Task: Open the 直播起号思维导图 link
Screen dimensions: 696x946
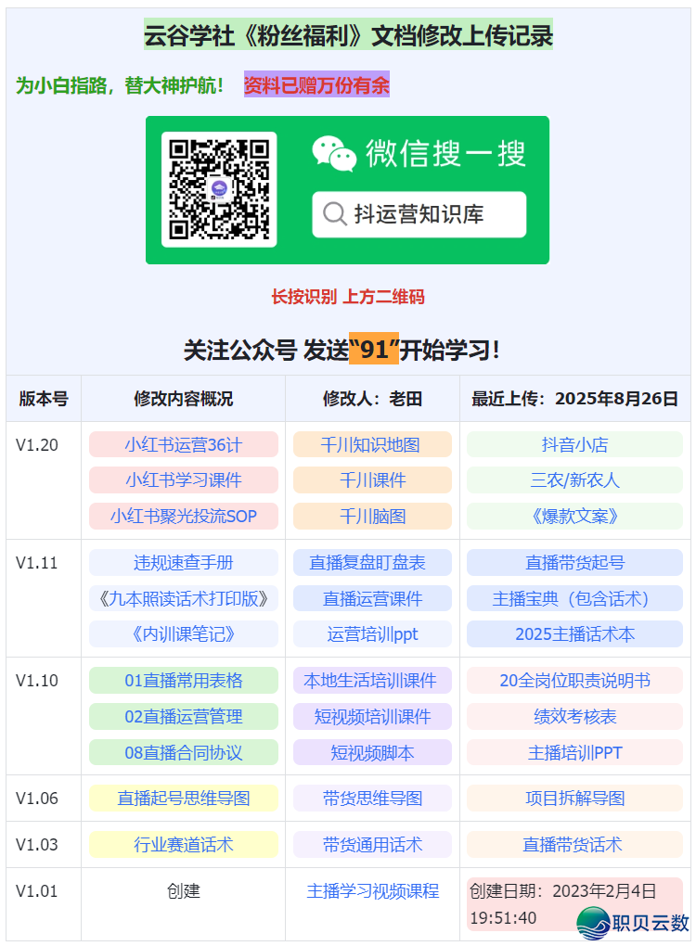Action: (184, 799)
